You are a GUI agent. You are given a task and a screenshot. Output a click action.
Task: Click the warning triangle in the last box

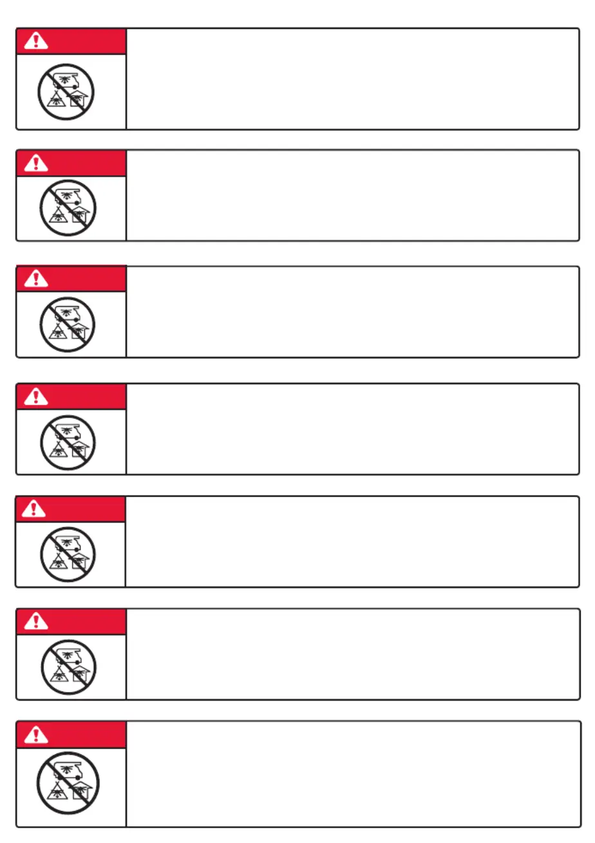pyautogui.click(x=36, y=734)
